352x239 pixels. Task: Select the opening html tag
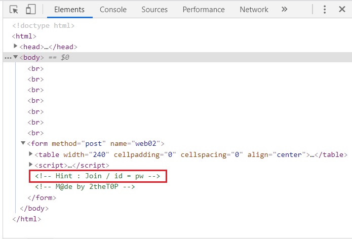click(24, 36)
